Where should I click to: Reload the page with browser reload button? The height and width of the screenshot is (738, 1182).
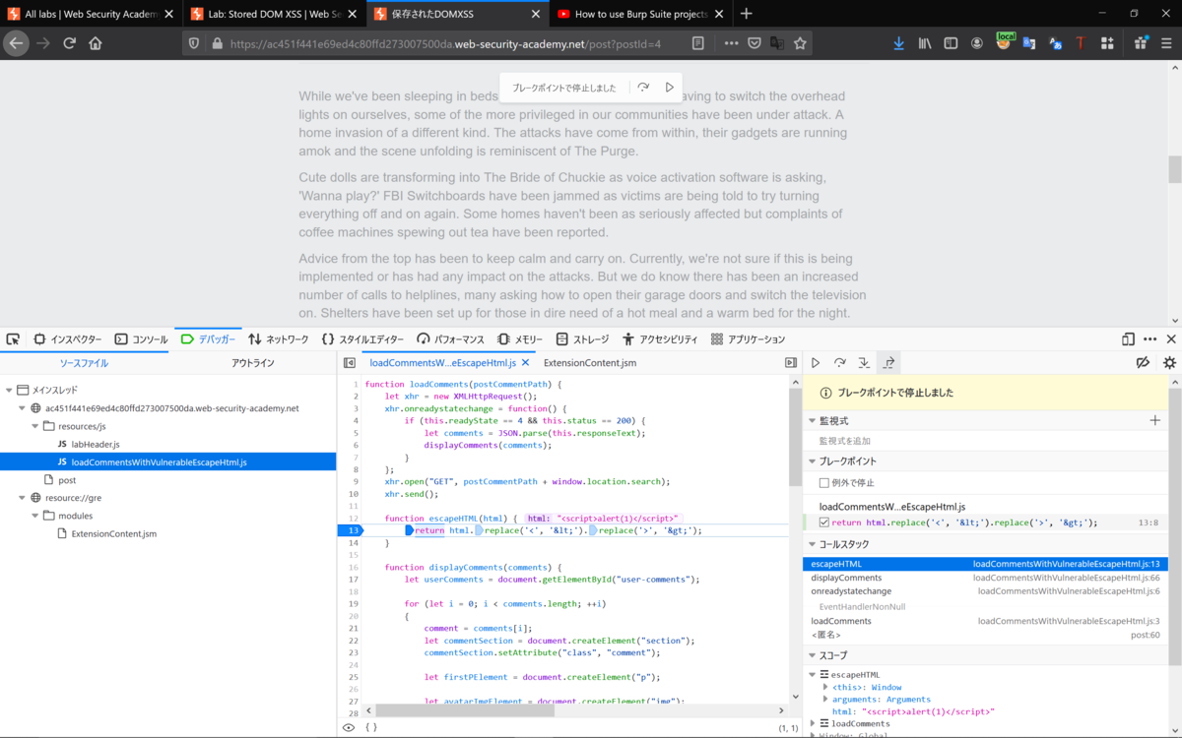(x=69, y=43)
